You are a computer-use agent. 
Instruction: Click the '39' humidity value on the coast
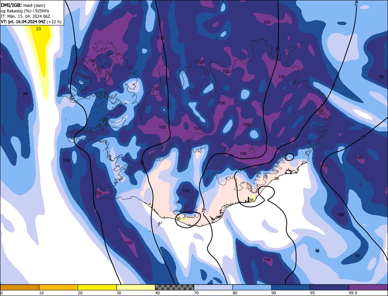276,179
